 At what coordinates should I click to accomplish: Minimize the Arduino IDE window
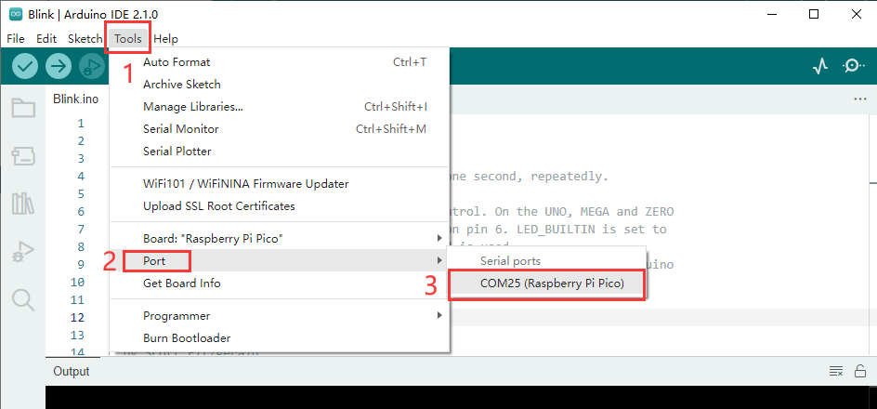772,14
